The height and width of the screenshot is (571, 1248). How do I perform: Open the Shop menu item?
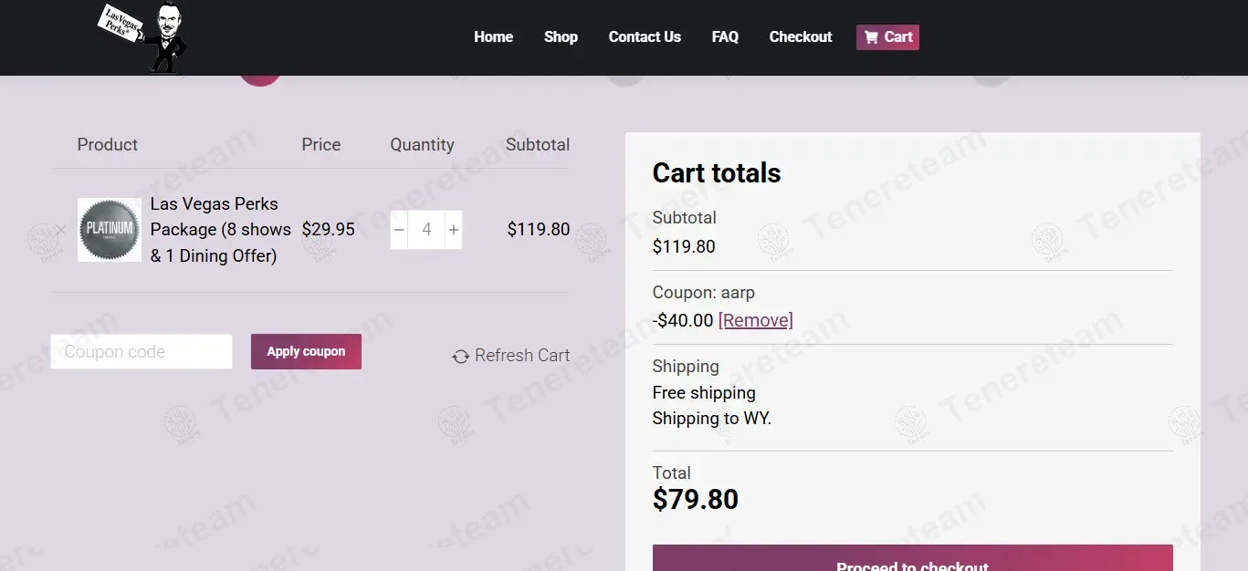point(561,37)
